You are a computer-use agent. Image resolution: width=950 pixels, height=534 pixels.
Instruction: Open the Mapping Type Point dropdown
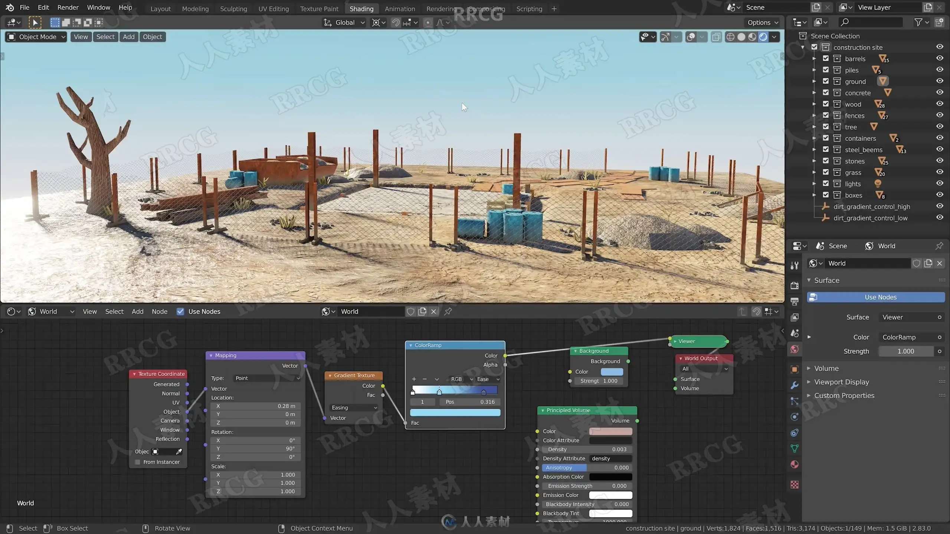(x=267, y=378)
